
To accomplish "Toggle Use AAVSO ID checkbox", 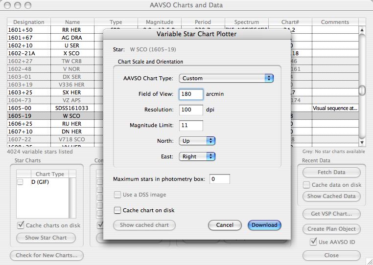I will (x=313, y=242).
